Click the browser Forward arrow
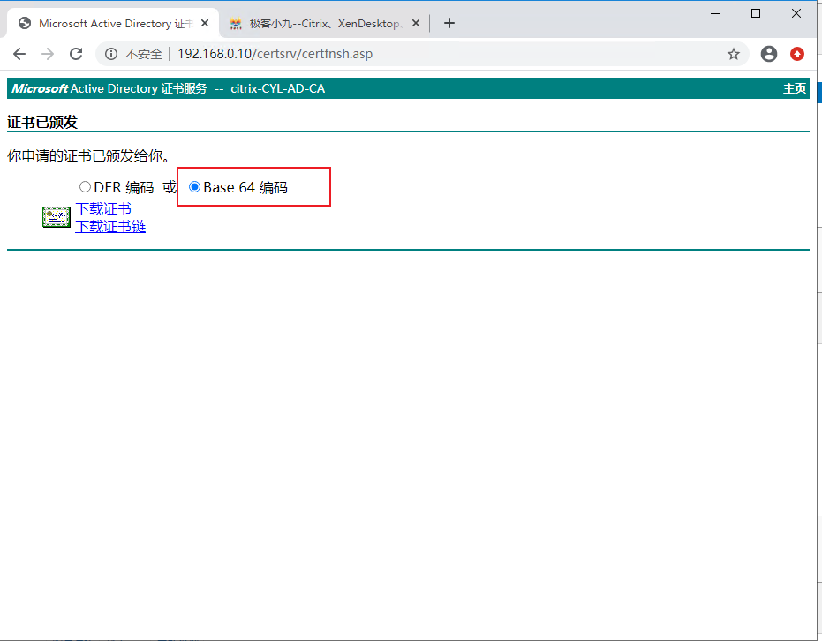This screenshot has height=641, width=822. pyautogui.click(x=48, y=54)
